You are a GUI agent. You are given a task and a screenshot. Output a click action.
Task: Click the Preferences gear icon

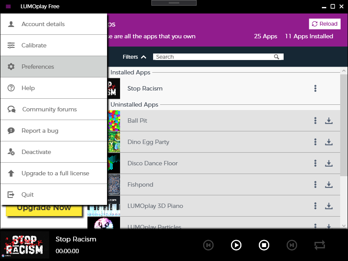11,67
